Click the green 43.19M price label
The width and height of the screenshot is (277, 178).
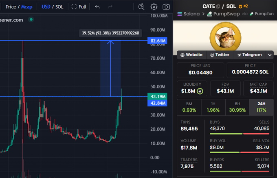(x=157, y=96)
